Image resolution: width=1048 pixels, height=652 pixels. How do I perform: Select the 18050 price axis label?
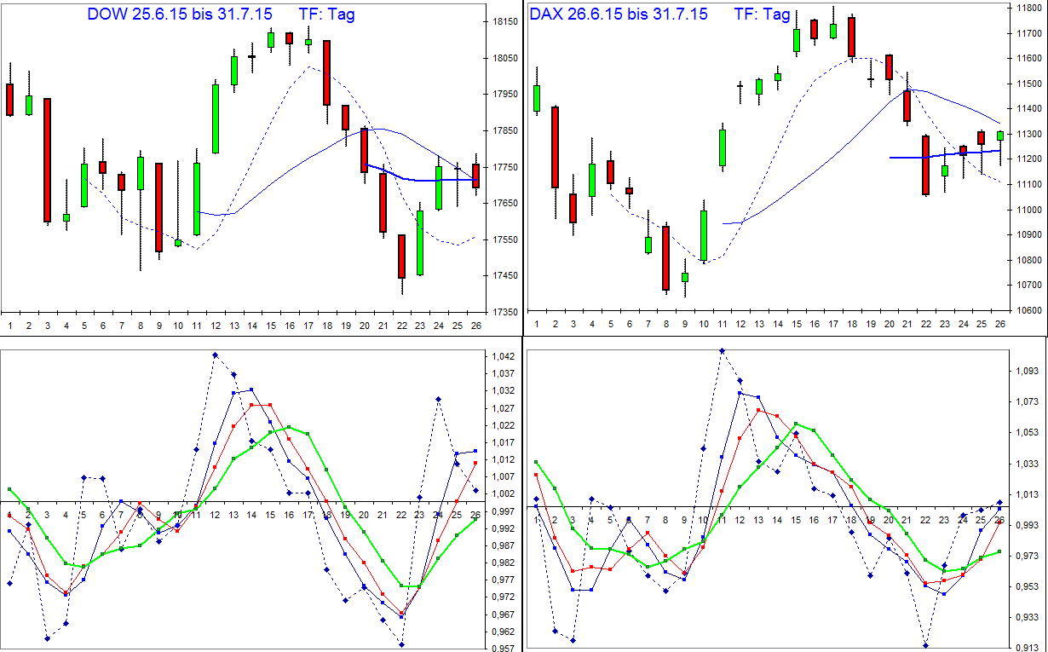coord(507,58)
